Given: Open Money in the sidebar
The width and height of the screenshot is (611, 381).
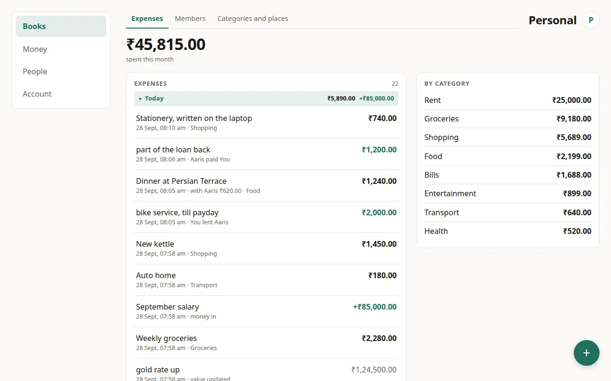Looking at the screenshot, I should tap(61, 49).
